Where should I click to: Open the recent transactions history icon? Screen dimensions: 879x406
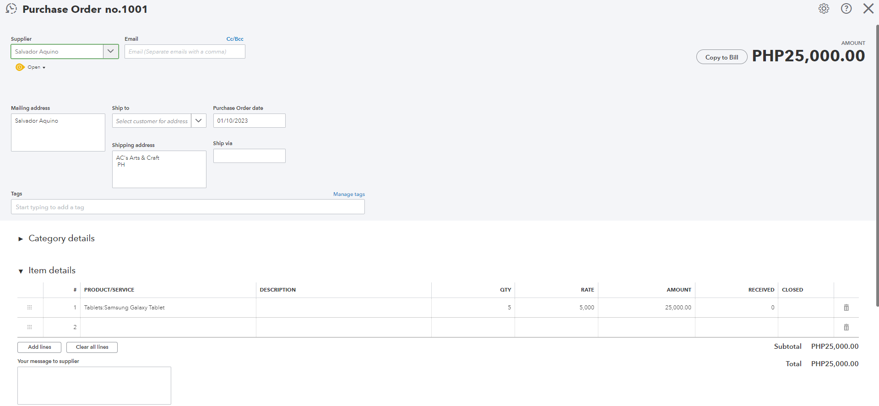[x=11, y=9]
